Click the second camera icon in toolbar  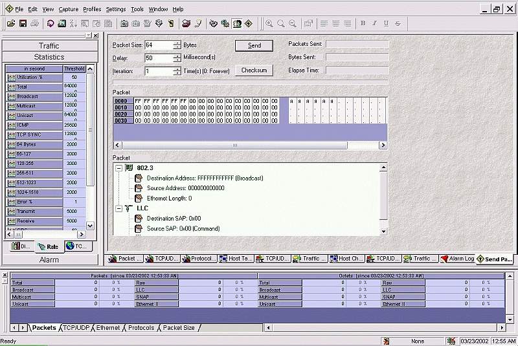(136, 23)
